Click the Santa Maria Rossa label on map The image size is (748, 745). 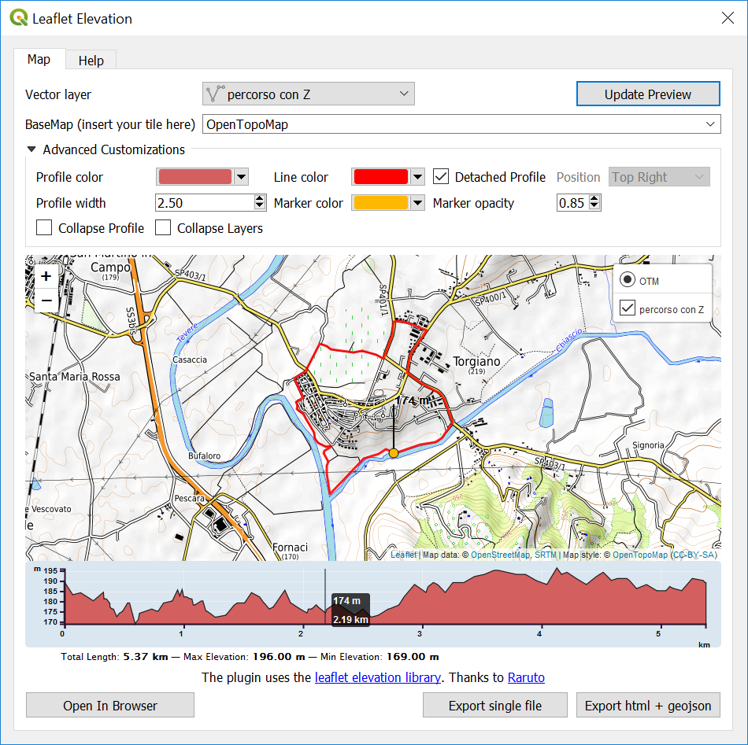75,377
